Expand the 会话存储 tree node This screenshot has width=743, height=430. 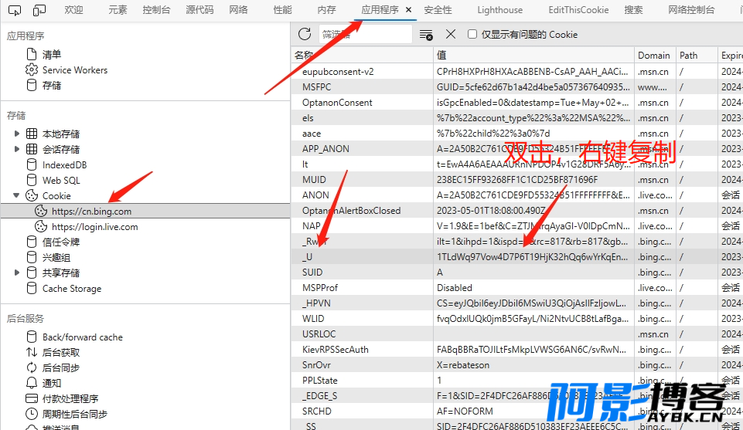(x=16, y=150)
